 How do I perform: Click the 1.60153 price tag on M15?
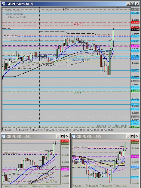135,70
